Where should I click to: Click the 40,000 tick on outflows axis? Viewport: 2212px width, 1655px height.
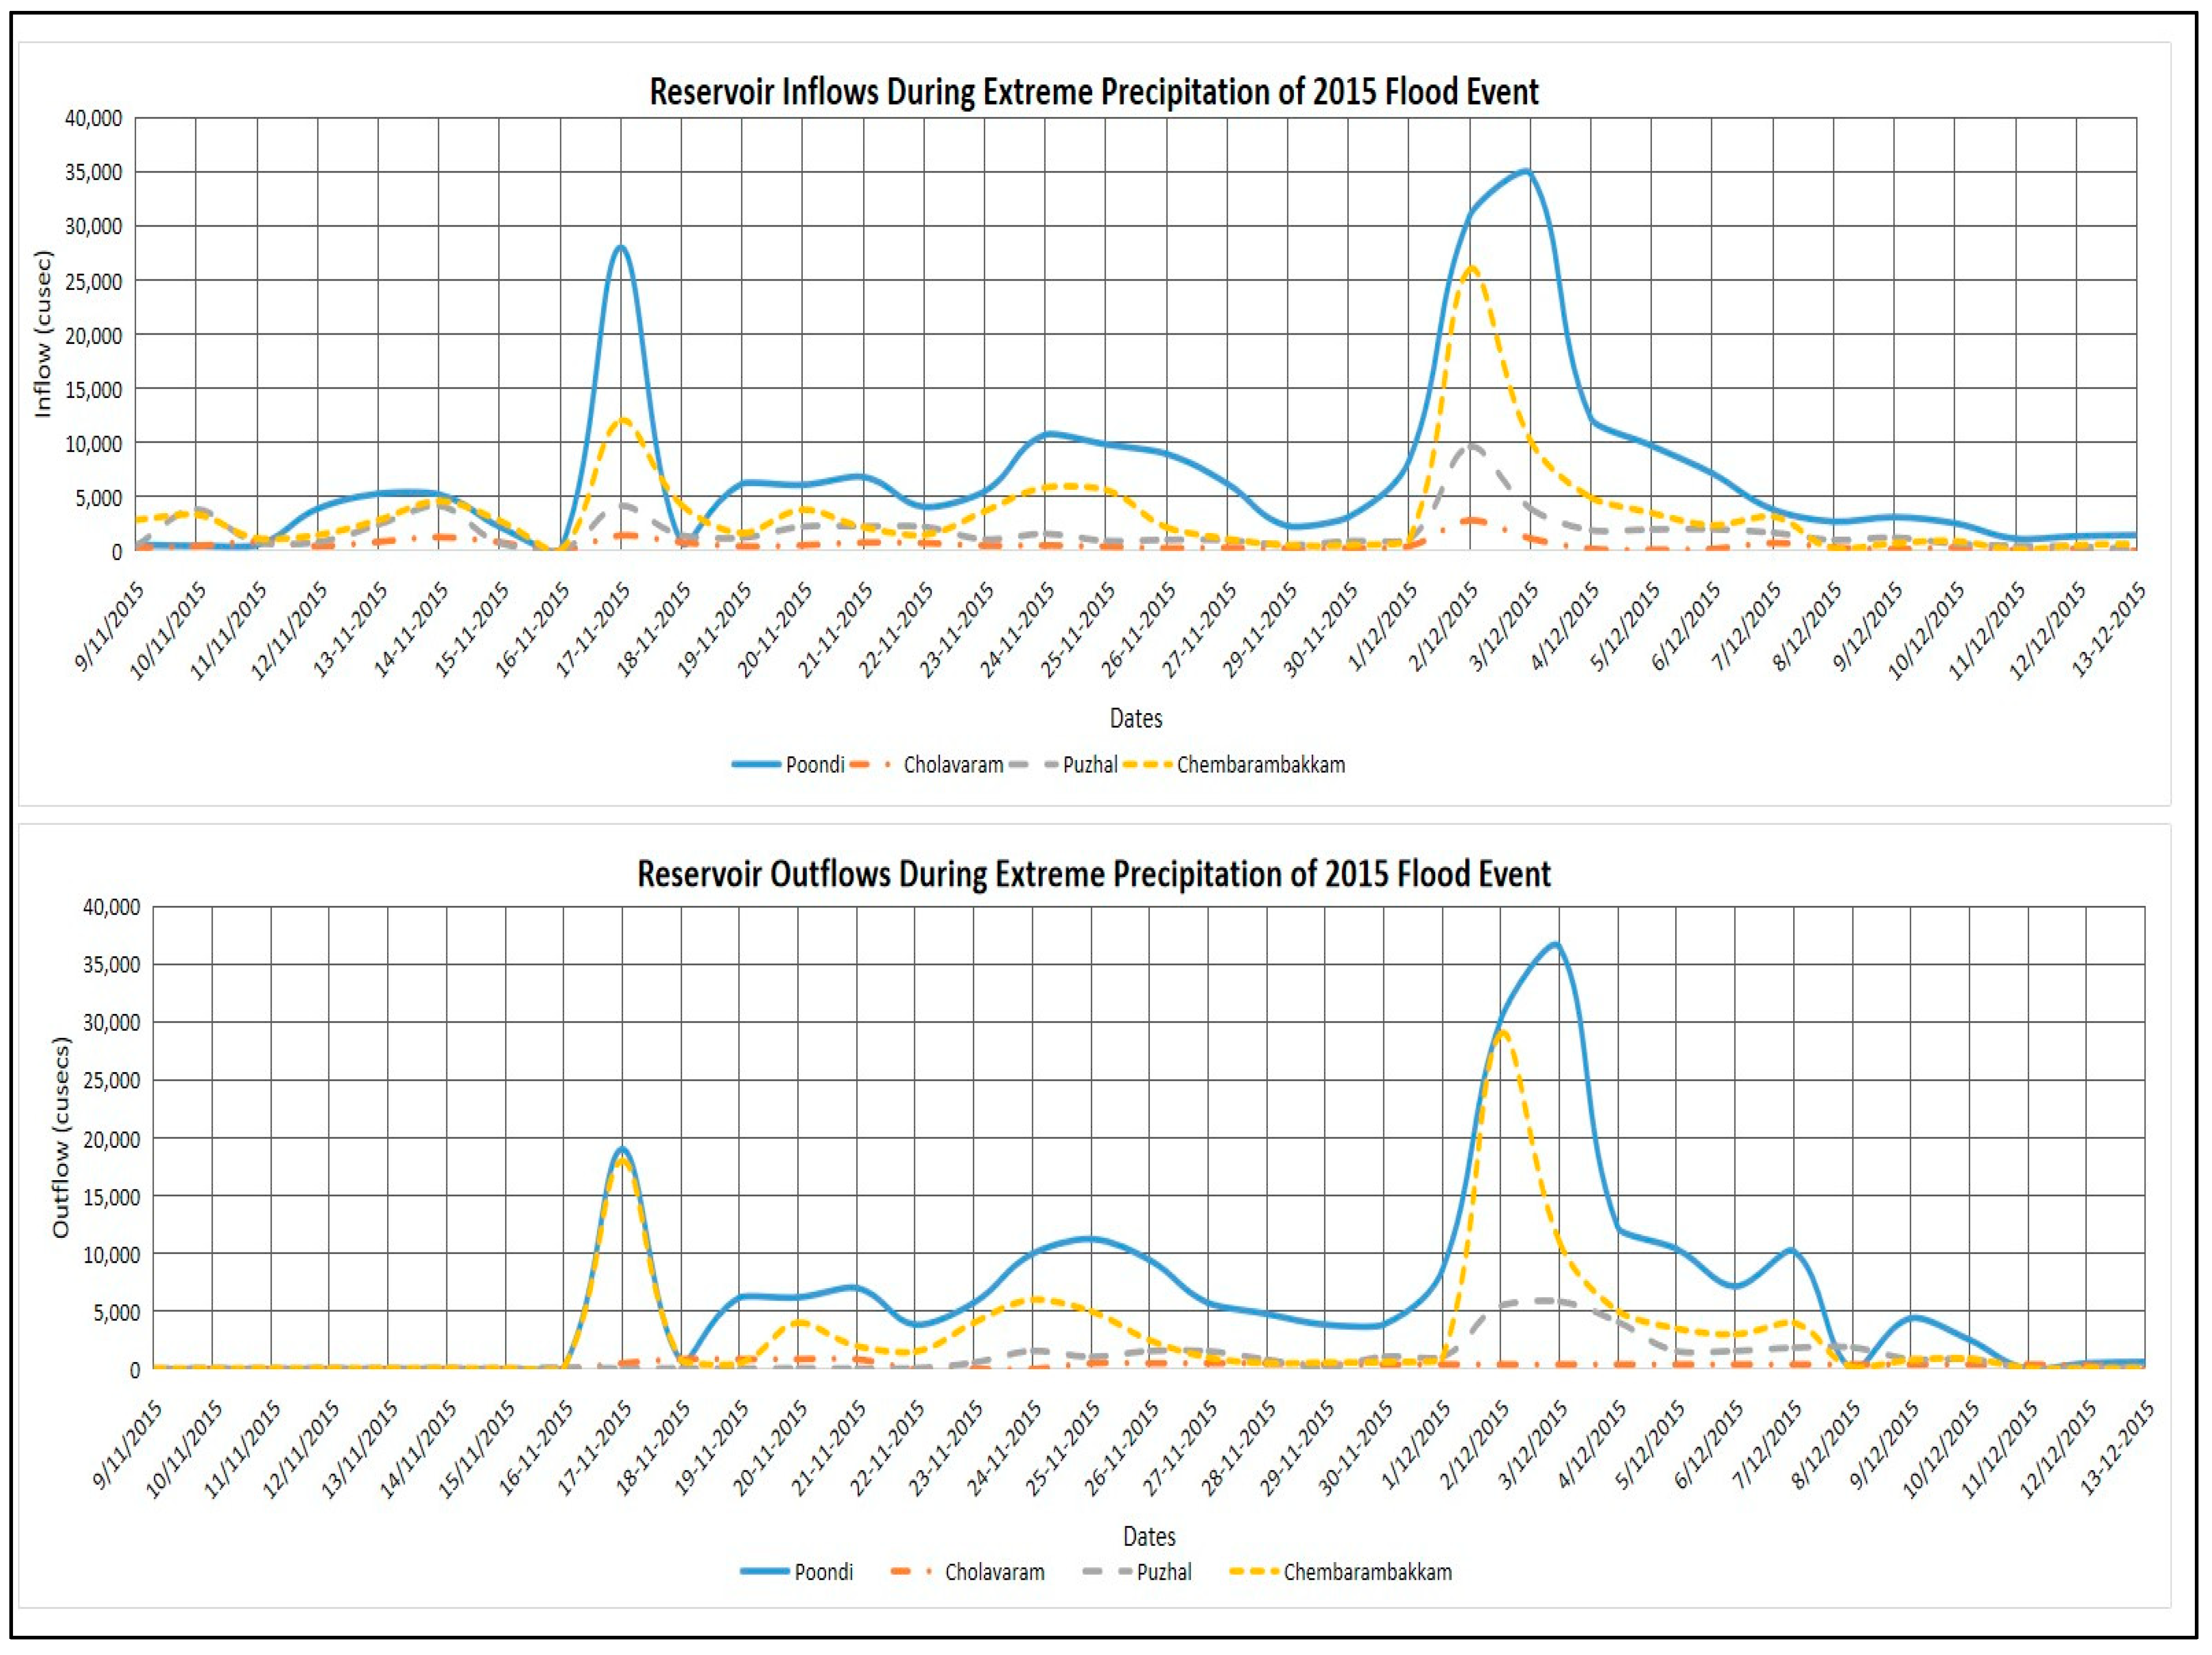(111, 907)
